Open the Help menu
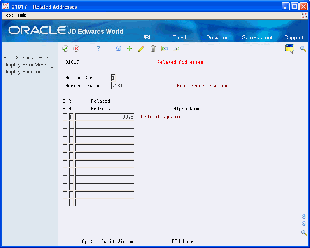310x248 pixels. pyautogui.click(x=22, y=15)
